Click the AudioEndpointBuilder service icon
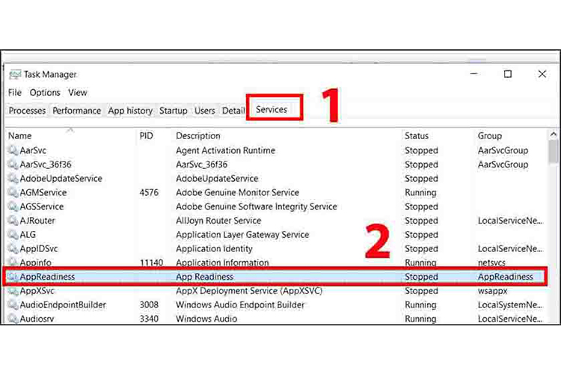 click(13, 304)
